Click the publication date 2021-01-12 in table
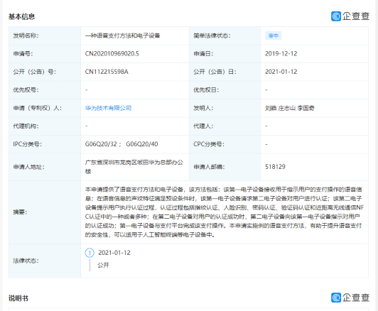The width and height of the screenshot is (378, 311). click(x=281, y=72)
